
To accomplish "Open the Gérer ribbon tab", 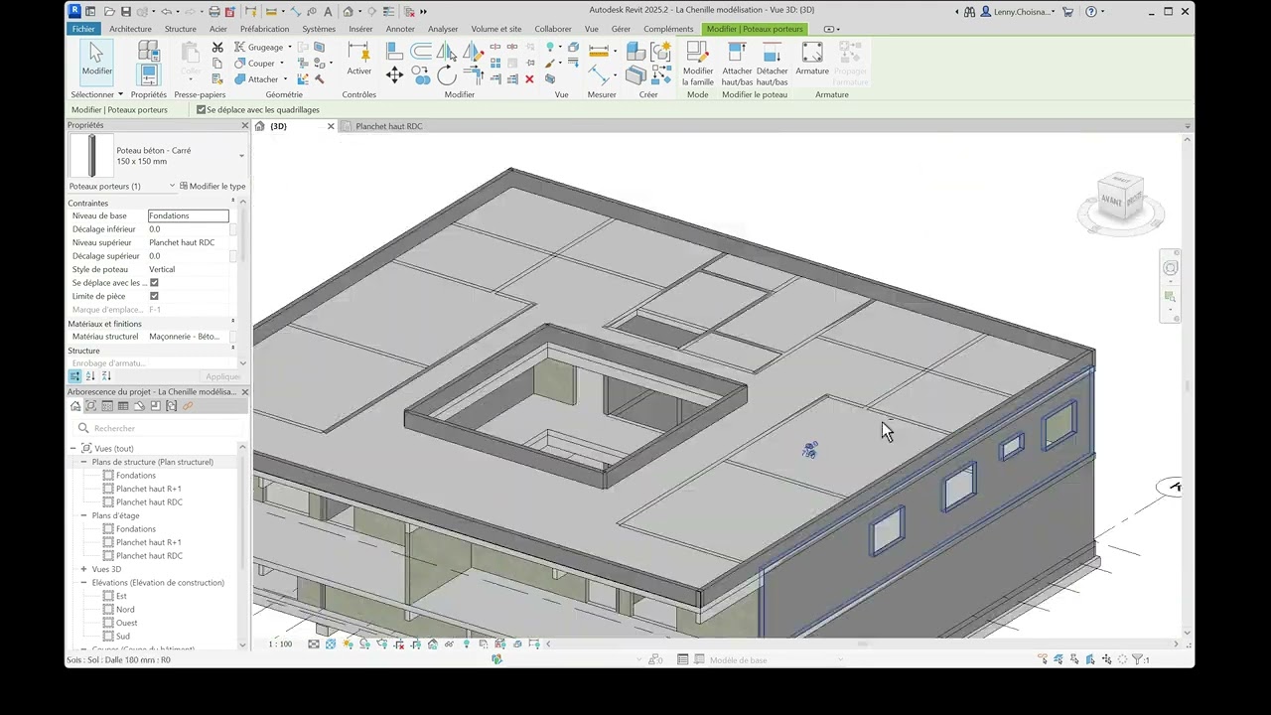I will 621,29.
